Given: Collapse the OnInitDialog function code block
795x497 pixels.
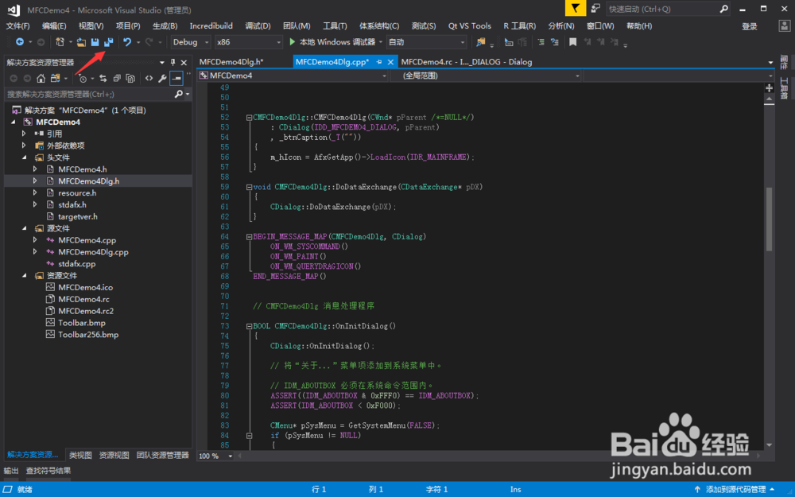Looking at the screenshot, I should pyautogui.click(x=249, y=326).
